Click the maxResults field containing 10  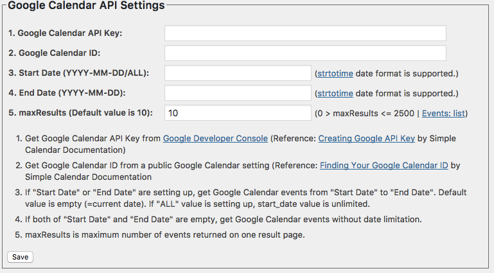coord(238,113)
